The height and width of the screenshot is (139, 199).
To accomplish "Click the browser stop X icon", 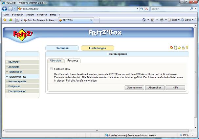I will [146, 8].
